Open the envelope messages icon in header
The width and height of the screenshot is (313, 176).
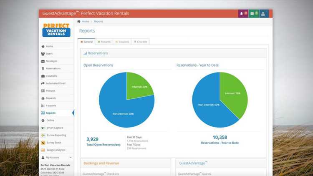[x=253, y=13]
